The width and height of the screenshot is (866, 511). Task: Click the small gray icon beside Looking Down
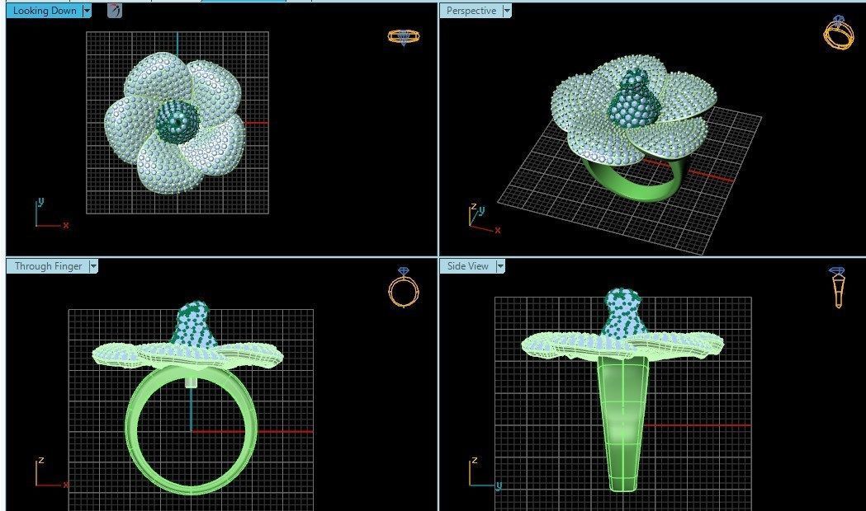[x=114, y=11]
